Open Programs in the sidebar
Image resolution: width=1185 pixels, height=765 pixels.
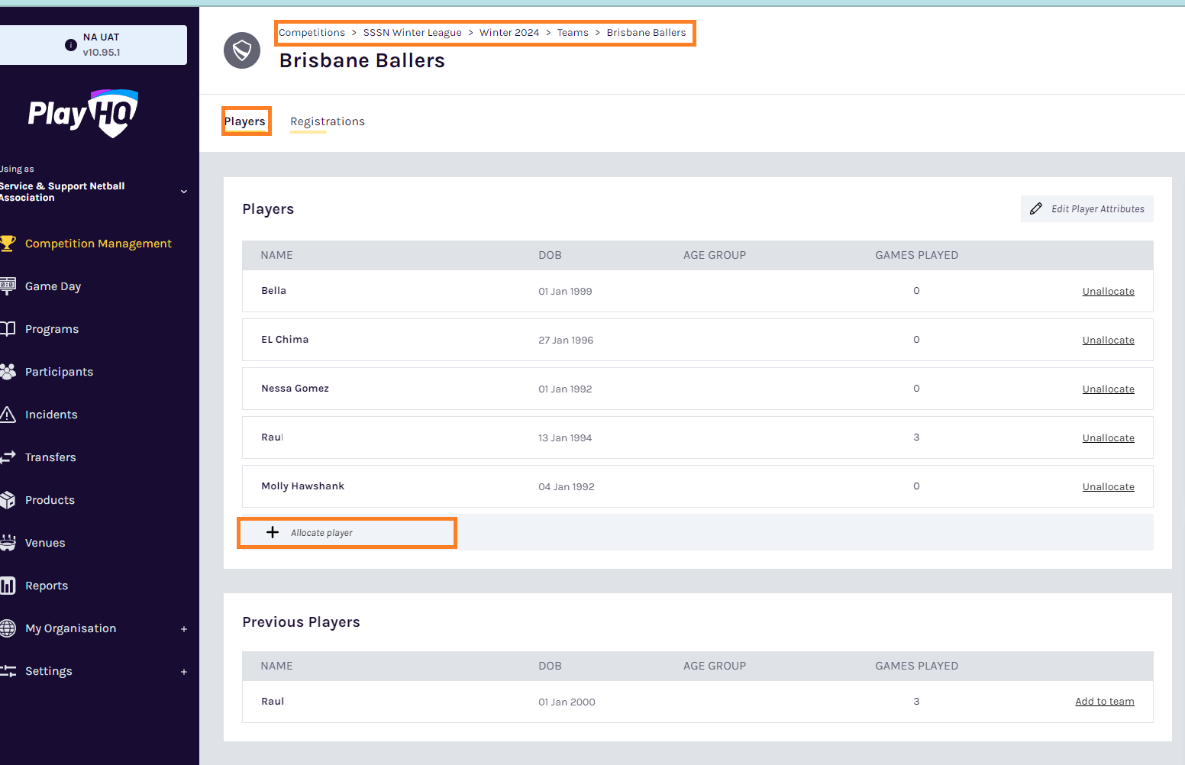(x=52, y=328)
